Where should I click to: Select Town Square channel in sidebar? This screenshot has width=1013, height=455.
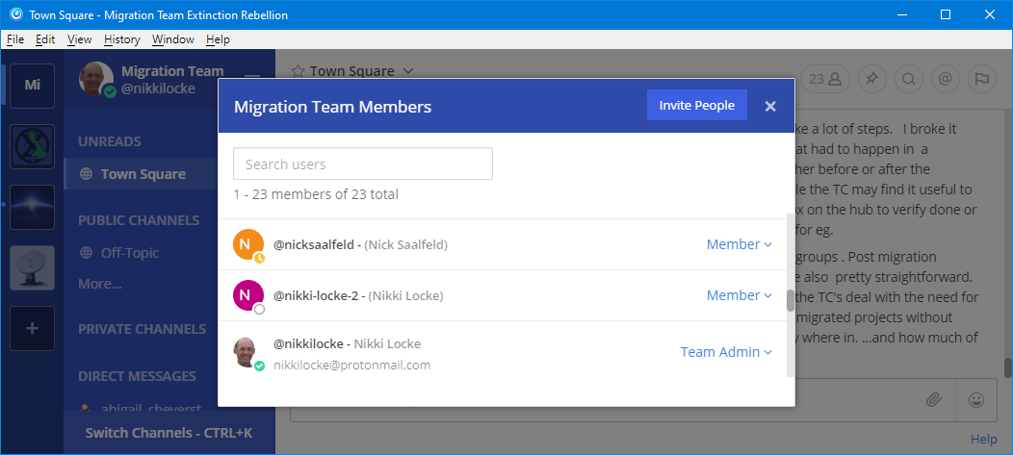point(141,173)
